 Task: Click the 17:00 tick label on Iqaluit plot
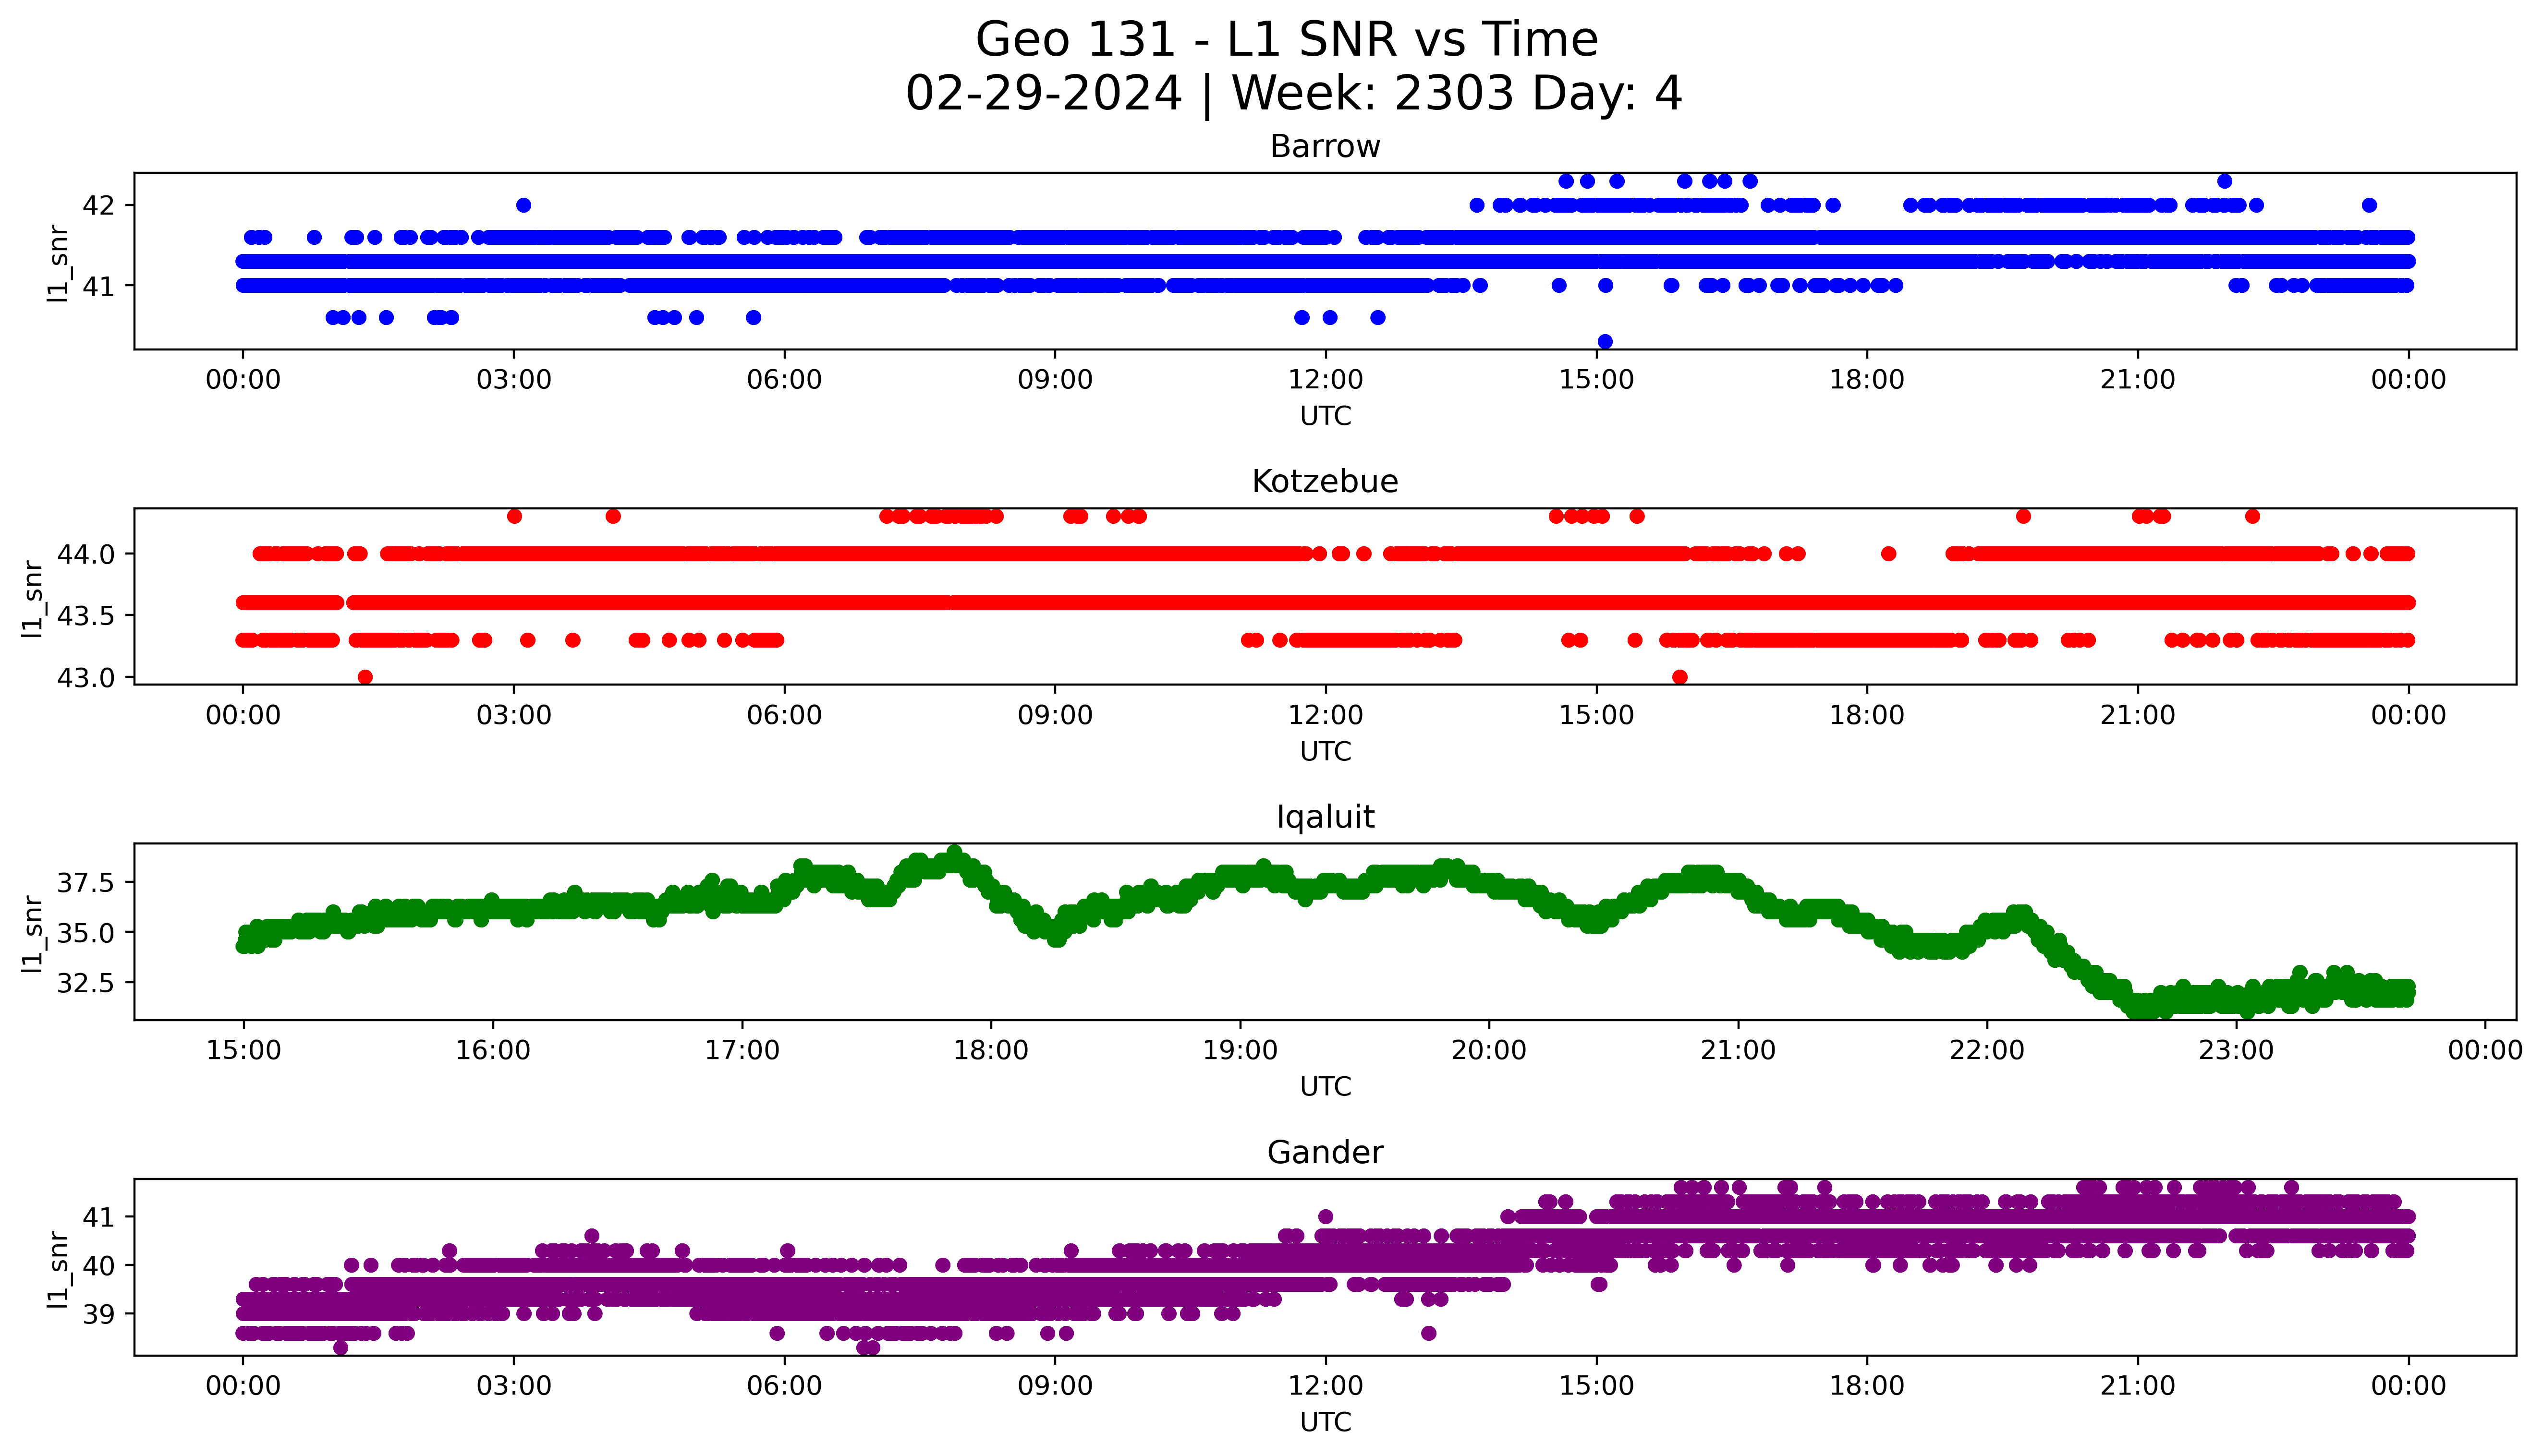[742, 1051]
